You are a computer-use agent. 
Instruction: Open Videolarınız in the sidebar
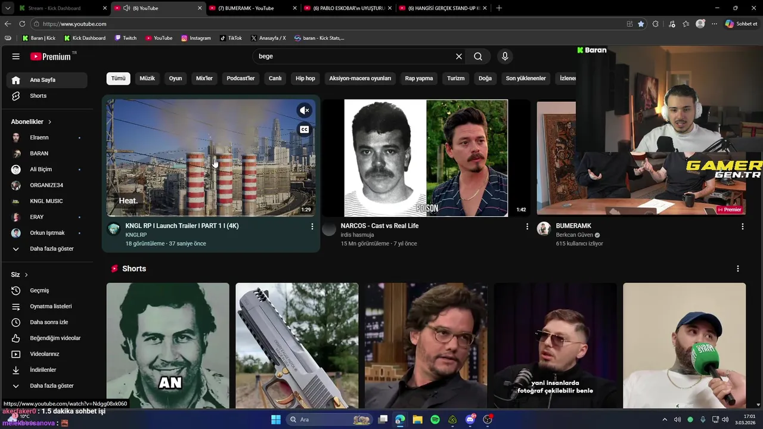[x=44, y=354]
